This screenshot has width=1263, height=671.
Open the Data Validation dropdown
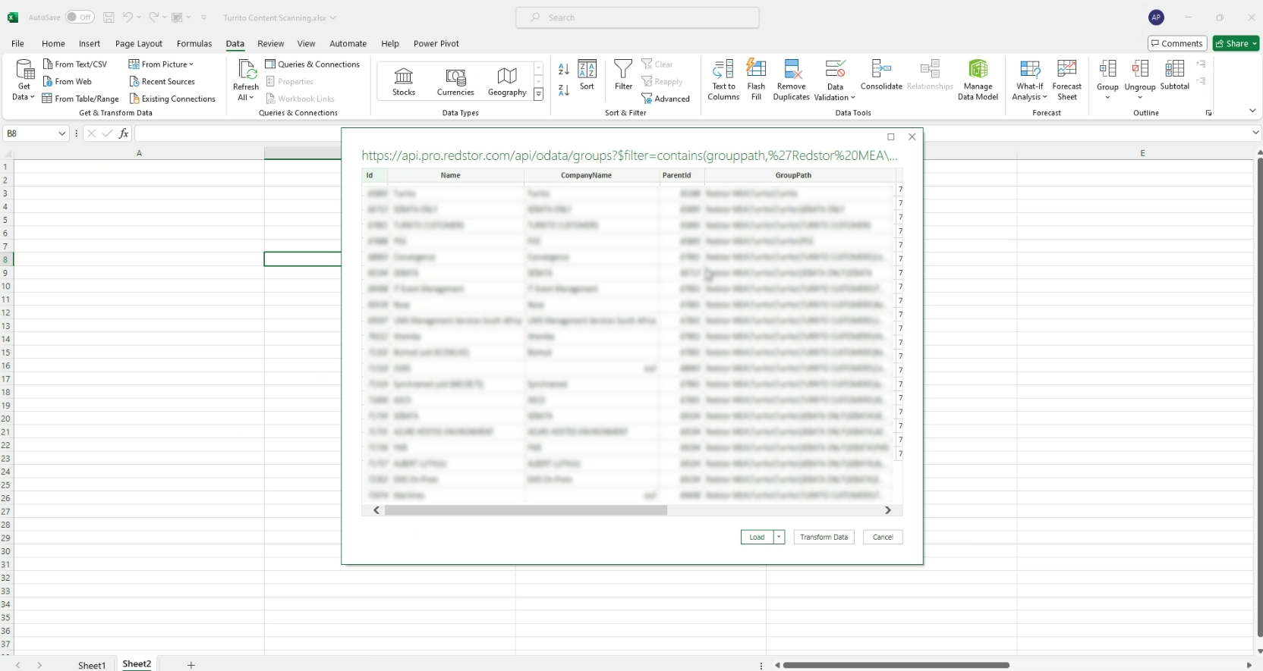point(853,98)
